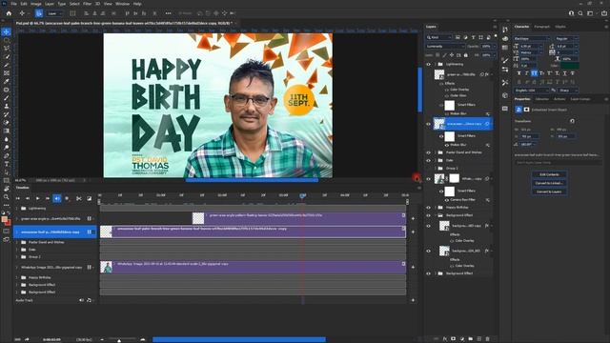Screen dimensions: 610x343
Task: Click the timeline playhead marker
Action: point(303,195)
